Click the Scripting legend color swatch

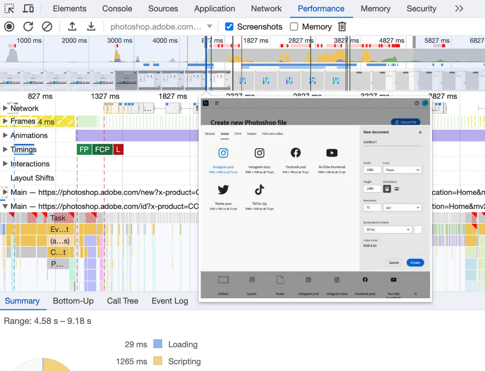coord(158,361)
